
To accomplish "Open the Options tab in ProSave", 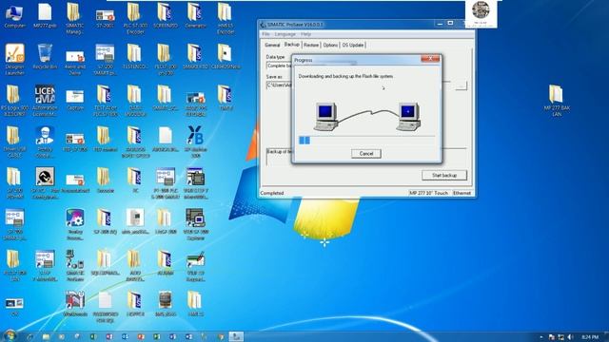I will click(x=330, y=45).
